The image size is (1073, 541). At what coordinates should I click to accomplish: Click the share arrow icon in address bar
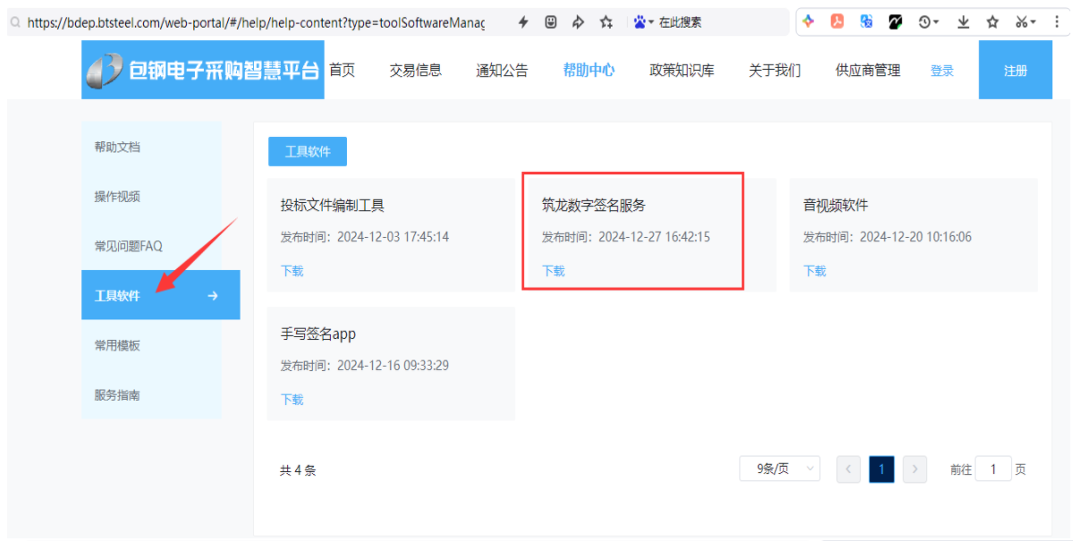[579, 22]
